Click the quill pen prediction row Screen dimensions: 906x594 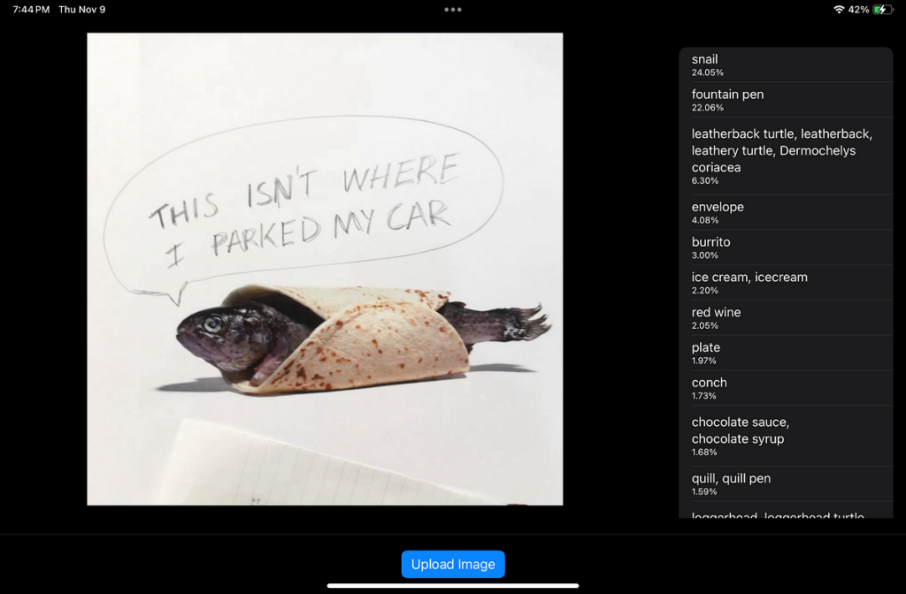(x=786, y=484)
